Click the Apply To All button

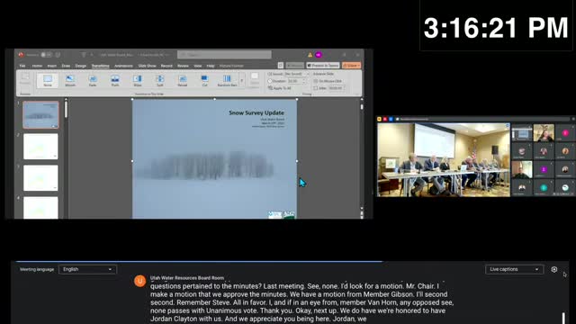coord(280,88)
